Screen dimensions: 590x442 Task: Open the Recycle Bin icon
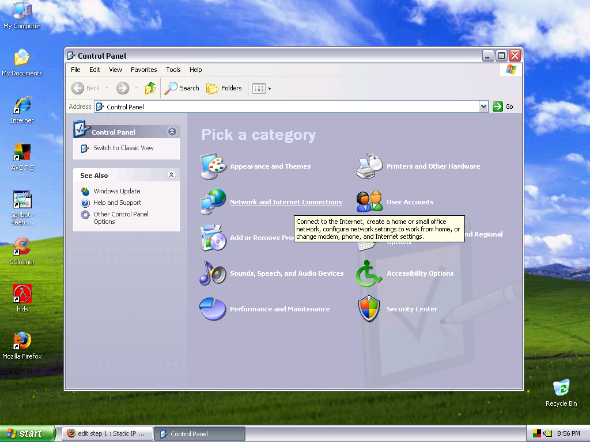(561, 393)
